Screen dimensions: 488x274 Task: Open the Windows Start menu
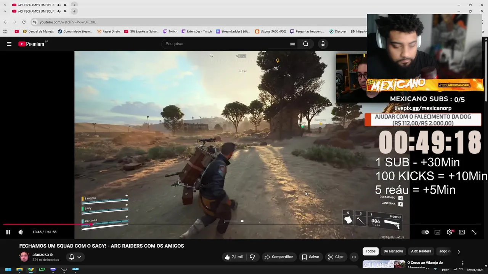8,269
